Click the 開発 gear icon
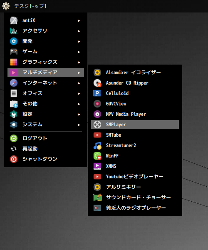Screen dimensions: 208x250 (x=14, y=41)
